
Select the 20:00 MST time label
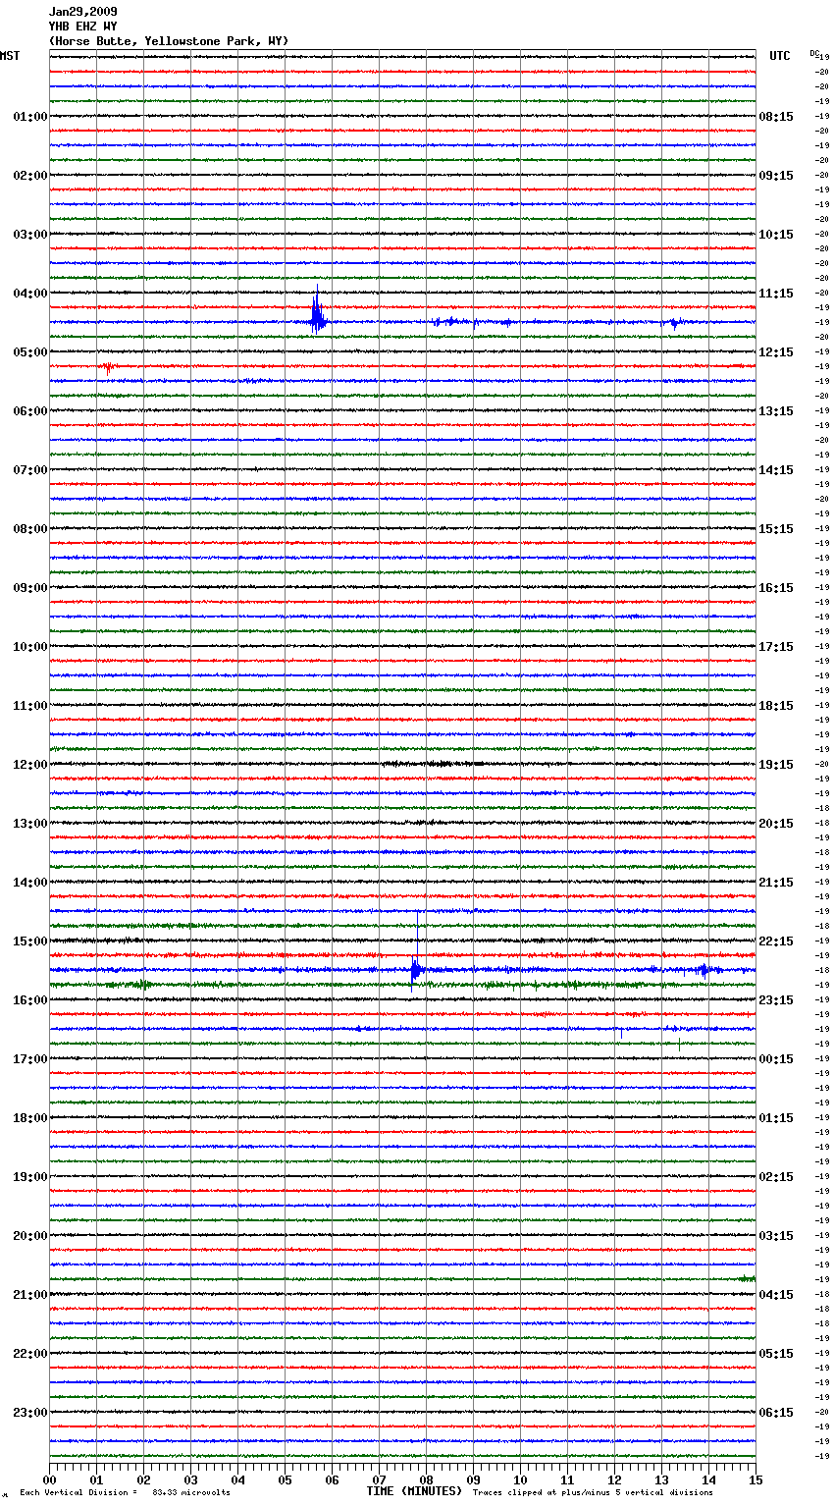point(30,1236)
